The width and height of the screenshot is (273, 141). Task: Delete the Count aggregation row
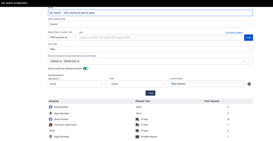249,84
